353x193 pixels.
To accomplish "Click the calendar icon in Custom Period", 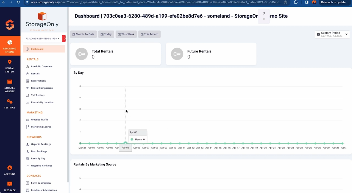I will point(318,34).
